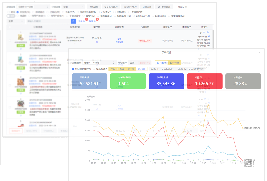Switch to 盈利明细 tab
Screen dimensions: 267x181
point(174,63)
